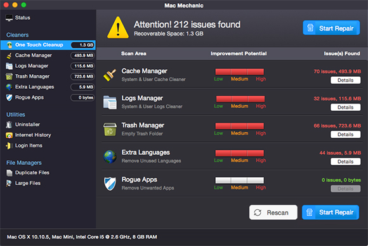Click the Improvement Potential column header

(239, 54)
